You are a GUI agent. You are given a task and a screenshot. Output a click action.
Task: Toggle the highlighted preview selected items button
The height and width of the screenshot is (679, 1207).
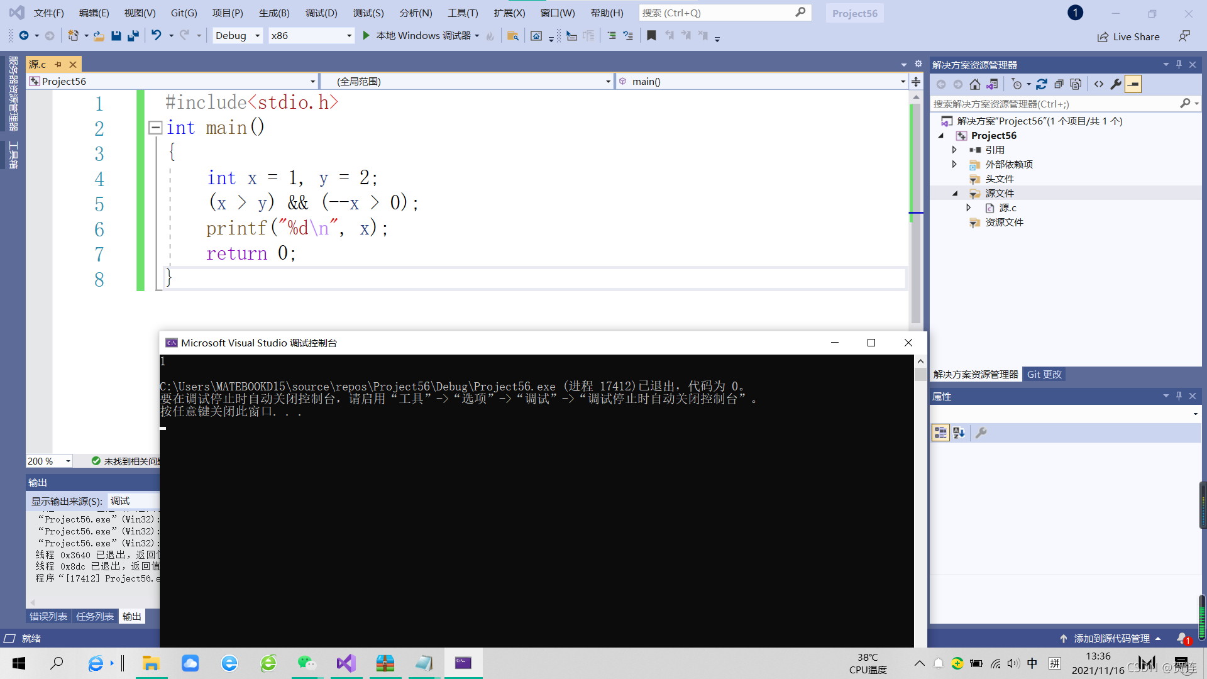[1133, 84]
